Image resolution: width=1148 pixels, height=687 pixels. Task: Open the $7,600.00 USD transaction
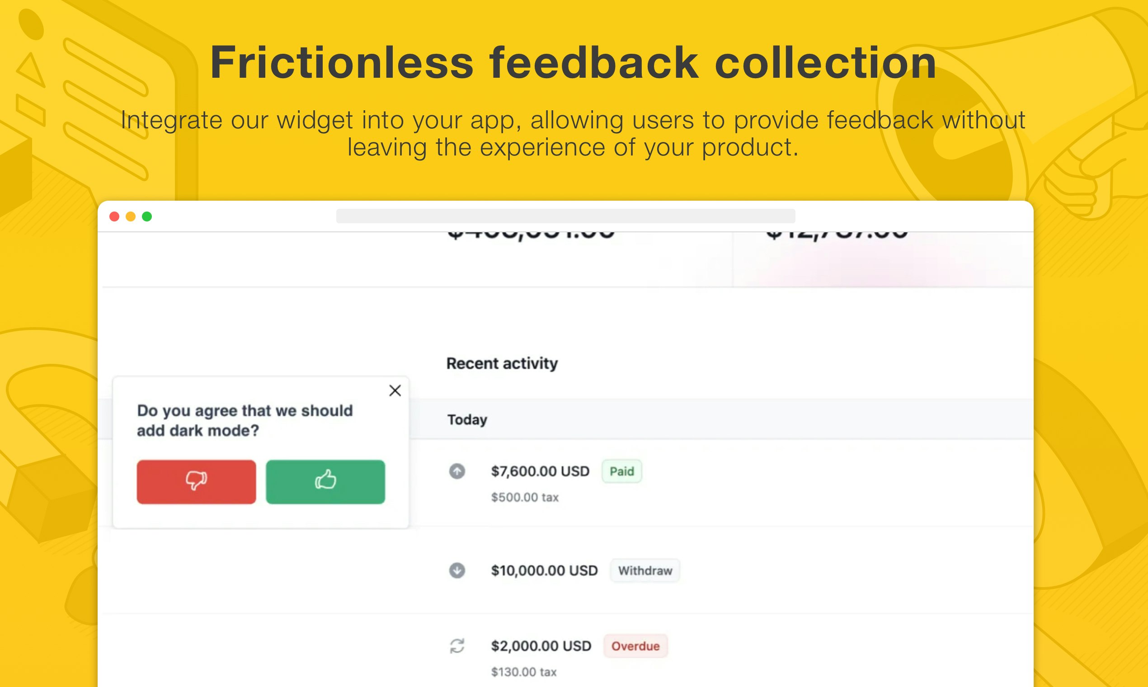[x=540, y=471]
